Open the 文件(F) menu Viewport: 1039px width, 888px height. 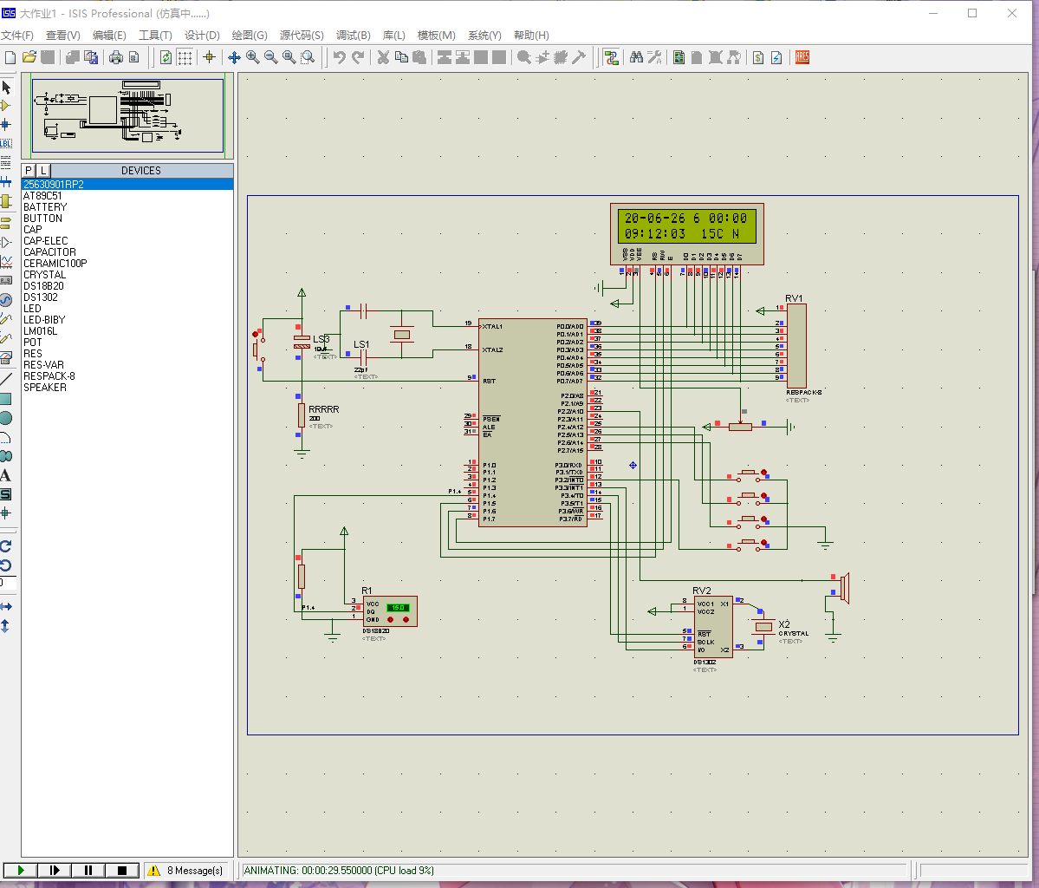17,36
